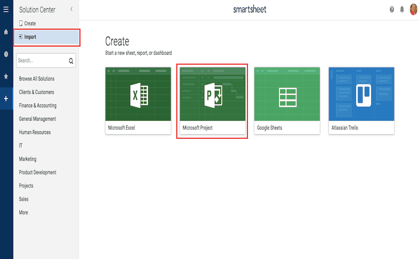Image resolution: width=419 pixels, height=259 pixels.
Task: Click the Search input field
Action: coord(41,60)
